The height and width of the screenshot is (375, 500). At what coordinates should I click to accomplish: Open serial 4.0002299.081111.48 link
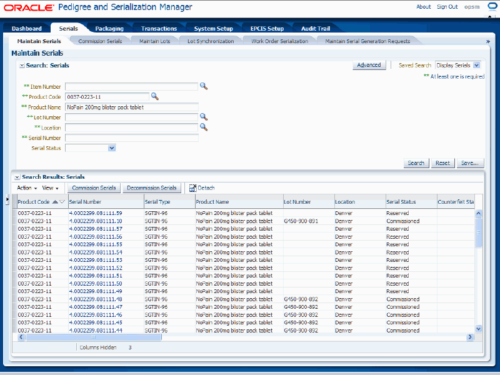tap(96, 299)
